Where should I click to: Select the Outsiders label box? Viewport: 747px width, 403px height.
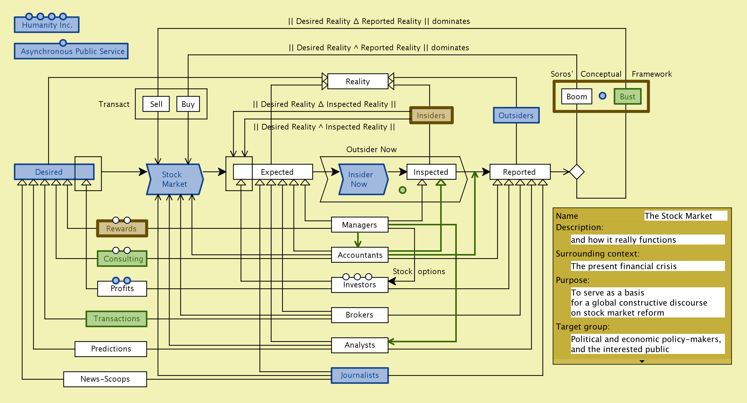(x=516, y=115)
